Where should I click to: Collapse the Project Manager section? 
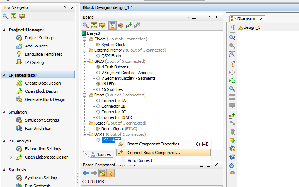4,30
